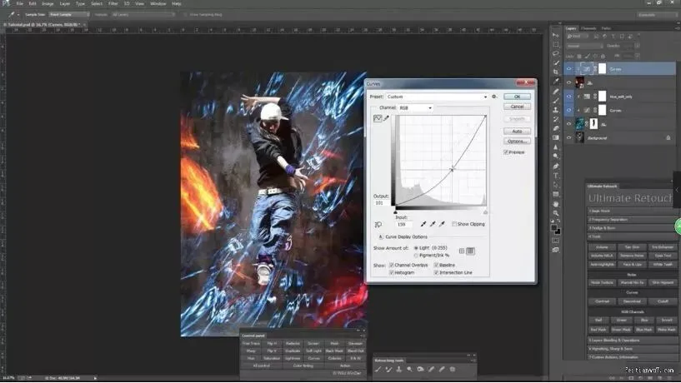
Task: Open the File menu
Action: coord(19,3)
